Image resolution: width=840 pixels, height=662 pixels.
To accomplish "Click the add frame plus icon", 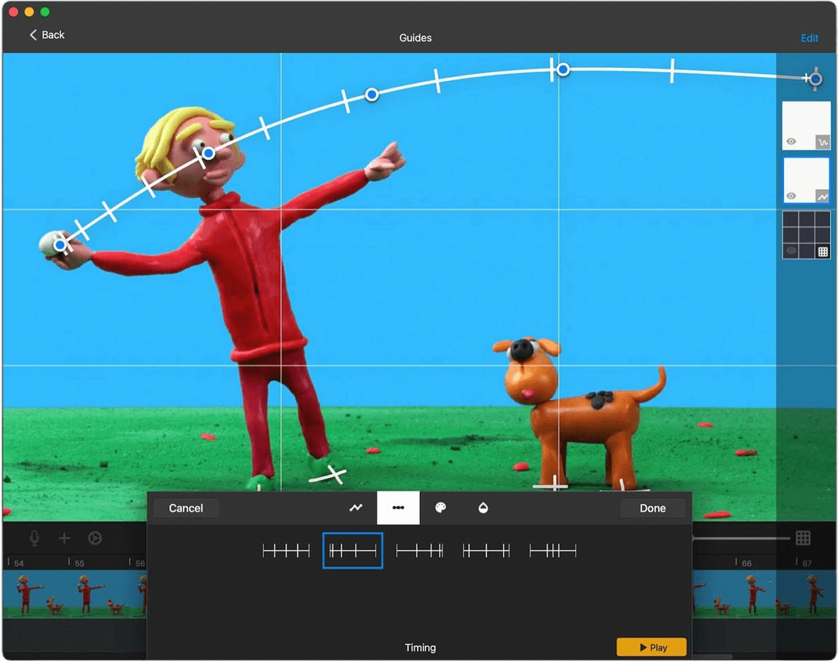I will click(x=64, y=539).
